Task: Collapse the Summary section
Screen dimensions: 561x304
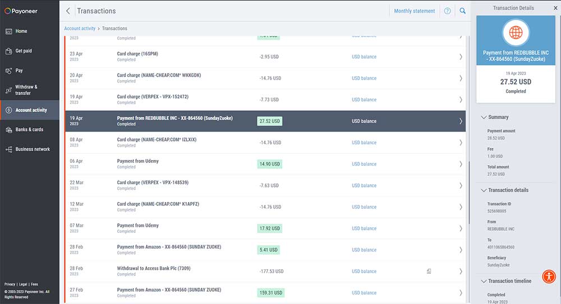Action: (x=494, y=117)
